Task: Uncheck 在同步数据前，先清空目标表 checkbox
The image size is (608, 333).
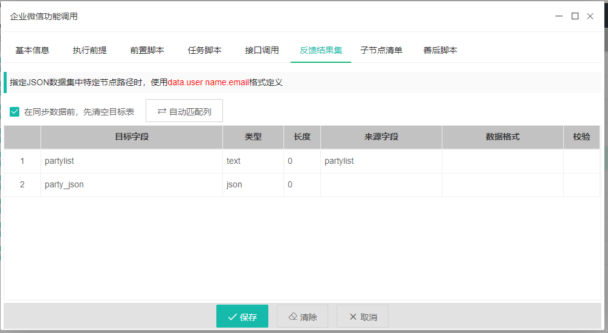Action: pos(15,112)
